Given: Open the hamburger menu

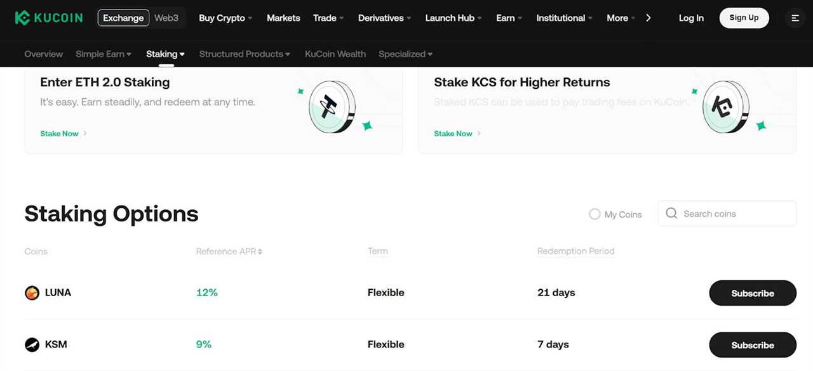Looking at the screenshot, I should (795, 18).
